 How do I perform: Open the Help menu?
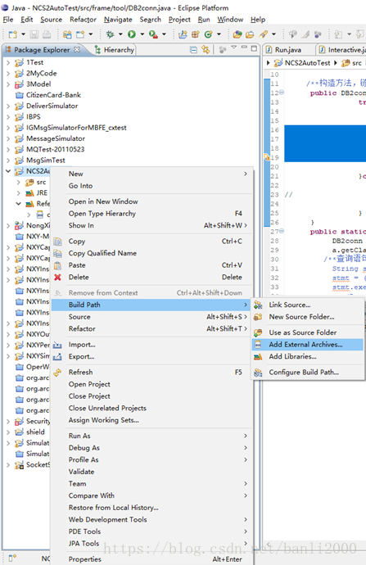(258, 20)
